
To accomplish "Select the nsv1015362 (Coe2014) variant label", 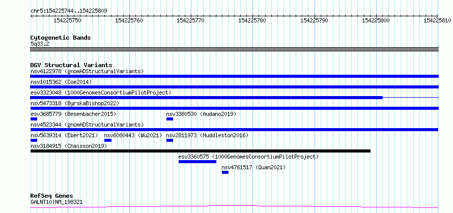I will pos(61,82).
